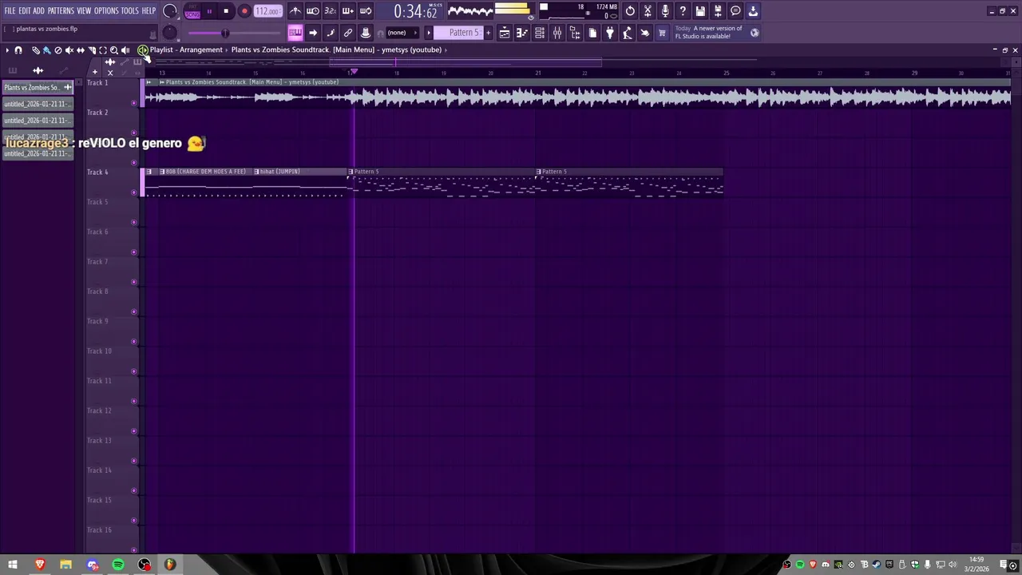The image size is (1022, 575).
Task: Open Spotify from the Windows taskbar
Action: point(118,565)
